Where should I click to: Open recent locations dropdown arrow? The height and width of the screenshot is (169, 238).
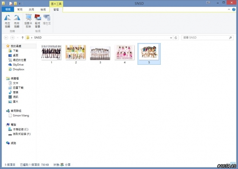18,38
